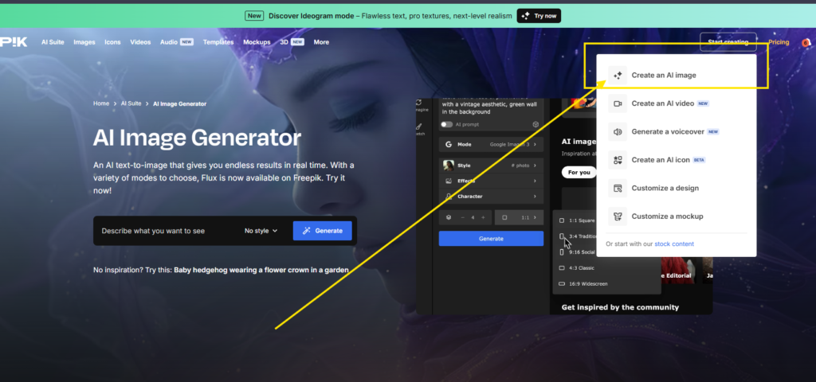The image size is (816, 382).
Task: Click the 9:16 Social ratio icon
Action: 562,252
